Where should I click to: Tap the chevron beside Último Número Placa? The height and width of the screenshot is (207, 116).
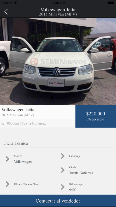[8, 184]
